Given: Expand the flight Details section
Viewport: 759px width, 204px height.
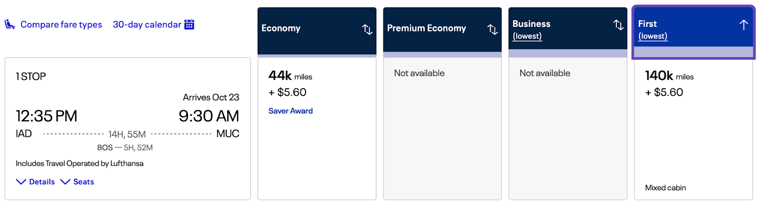Looking at the screenshot, I should tap(36, 182).
